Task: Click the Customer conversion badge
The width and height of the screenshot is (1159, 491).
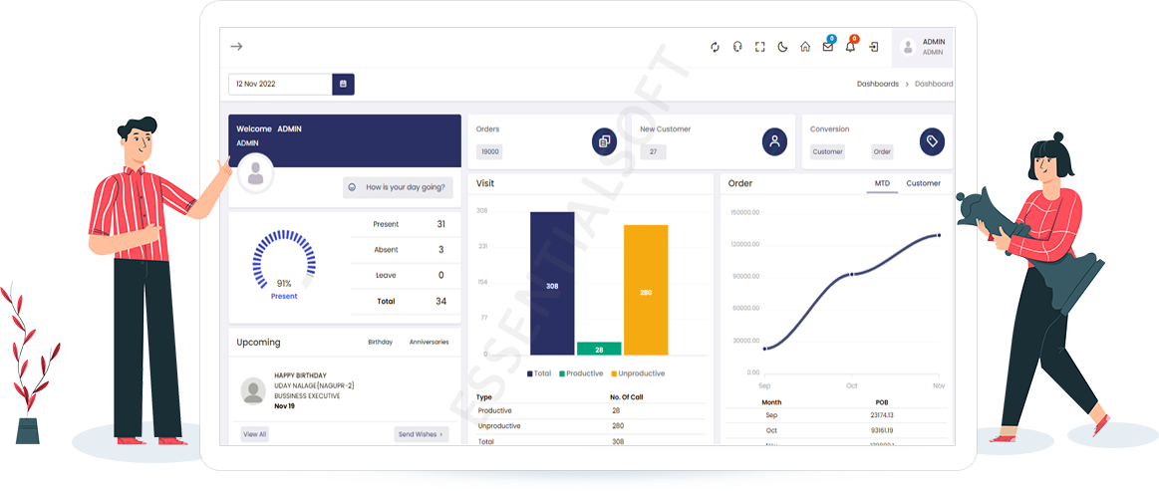Action: tap(827, 152)
